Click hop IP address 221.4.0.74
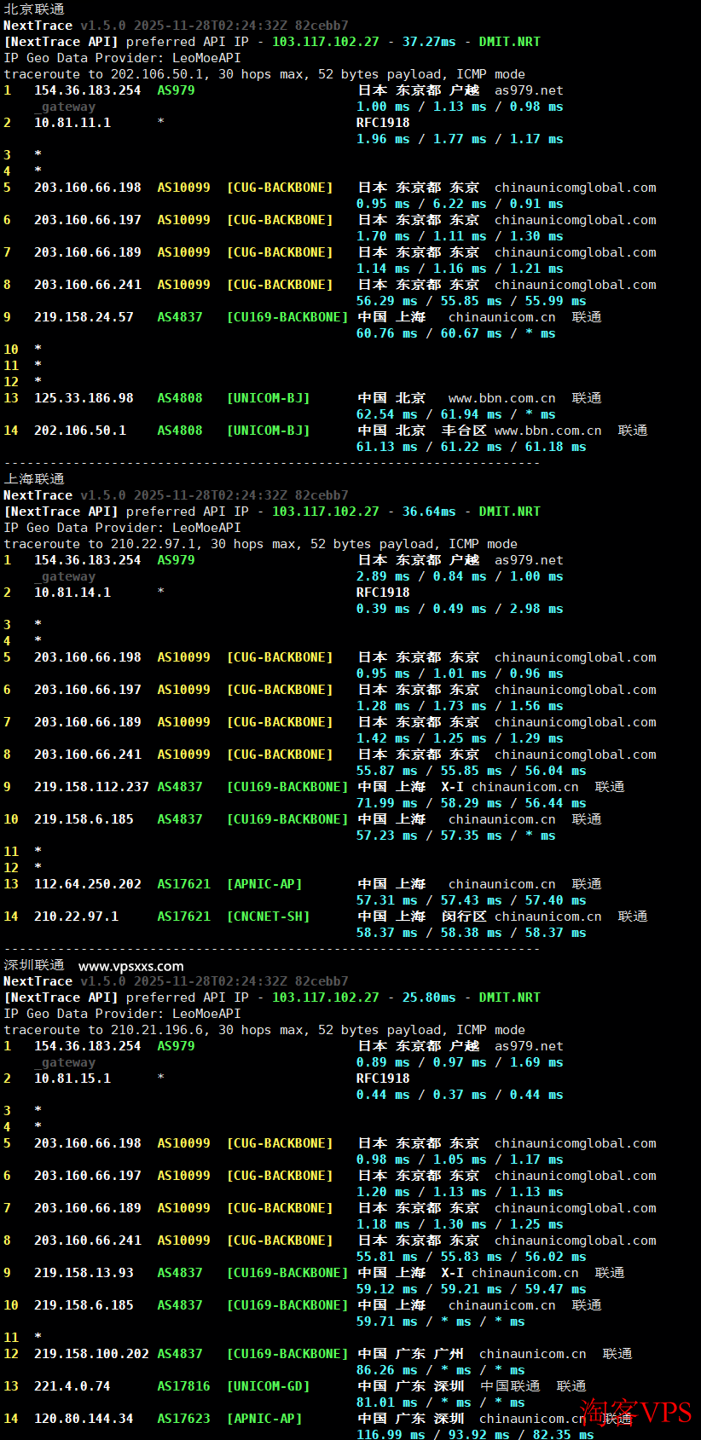This screenshot has width=701, height=1440. click(x=72, y=1386)
